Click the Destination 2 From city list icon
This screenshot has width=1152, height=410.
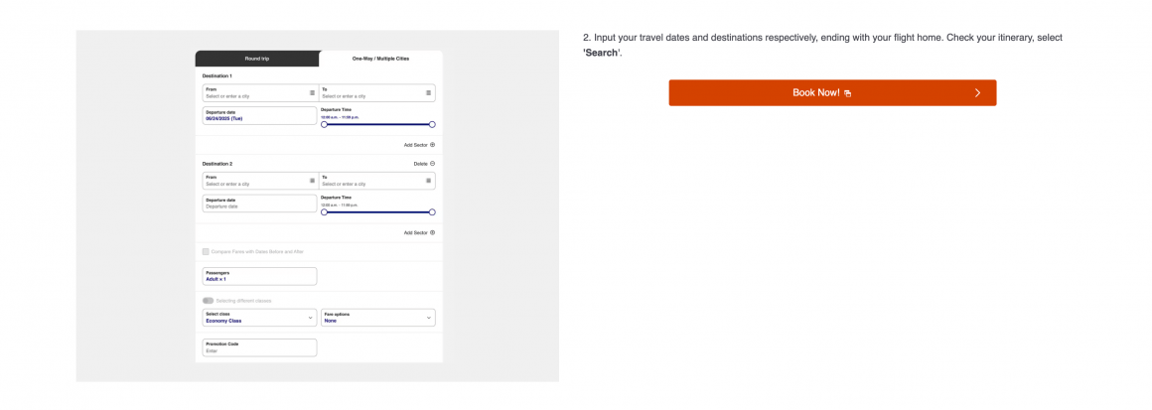pyautogui.click(x=312, y=181)
